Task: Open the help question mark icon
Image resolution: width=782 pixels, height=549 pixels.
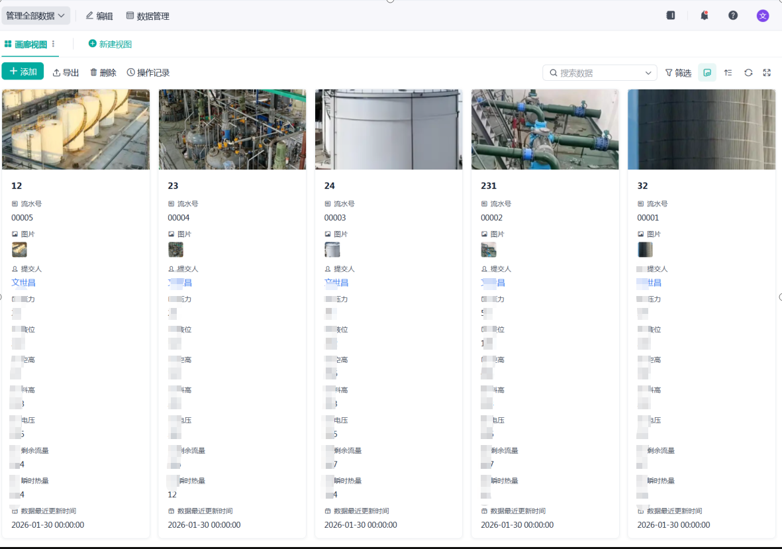Action: point(732,15)
